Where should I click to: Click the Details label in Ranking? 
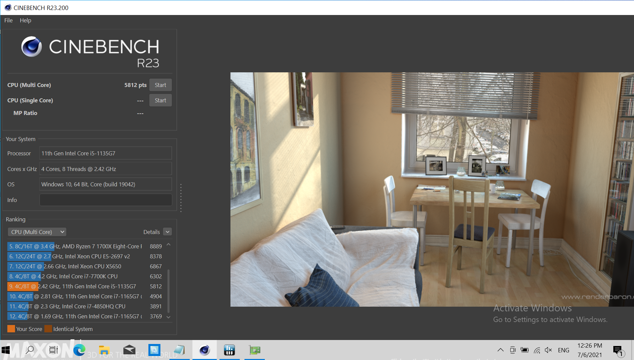coord(151,232)
